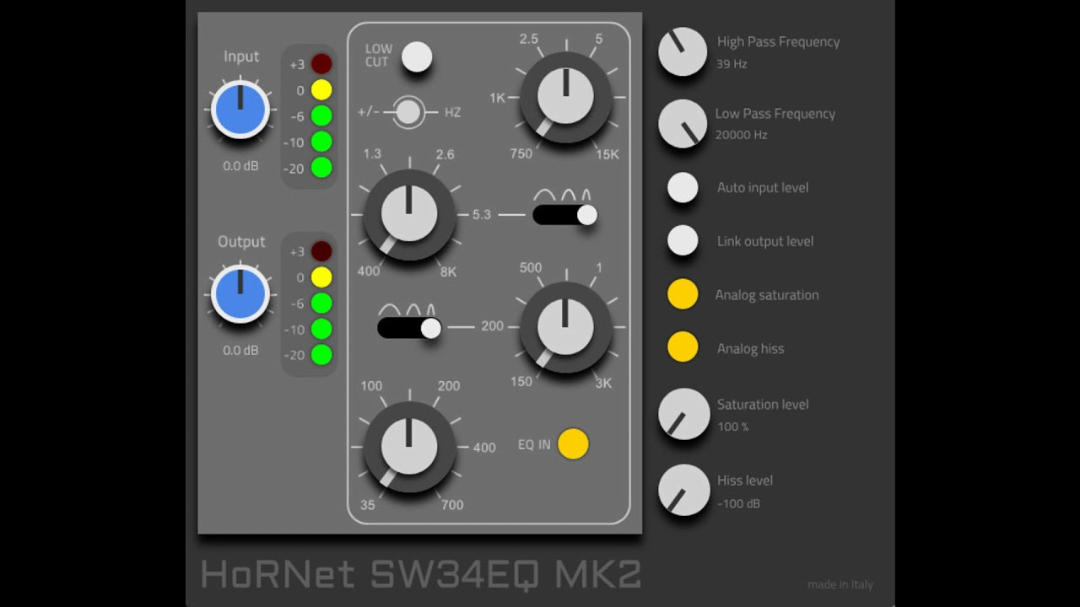Viewport: 1080px width, 607px height.
Task: Click the Auto input level button
Action: tap(682, 186)
